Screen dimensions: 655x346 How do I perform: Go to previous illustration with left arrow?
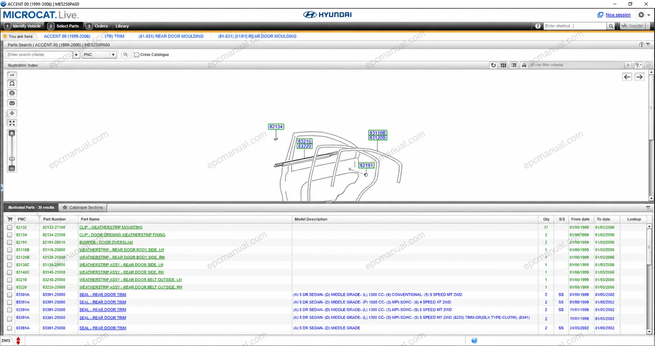click(x=627, y=77)
